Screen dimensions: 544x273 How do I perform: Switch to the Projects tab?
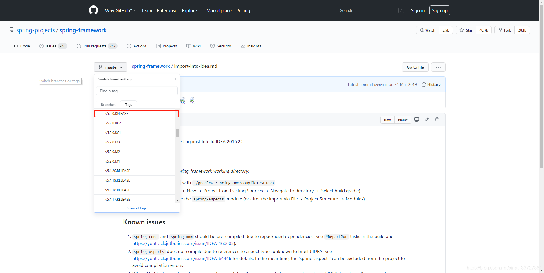166,46
